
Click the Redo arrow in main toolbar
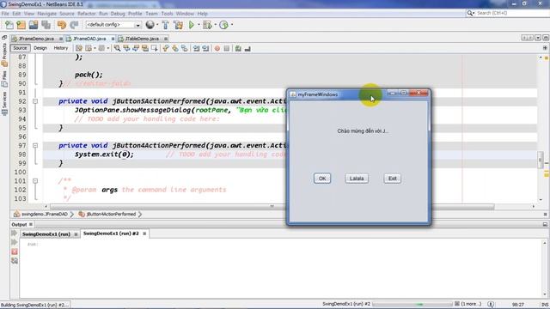[74, 25]
